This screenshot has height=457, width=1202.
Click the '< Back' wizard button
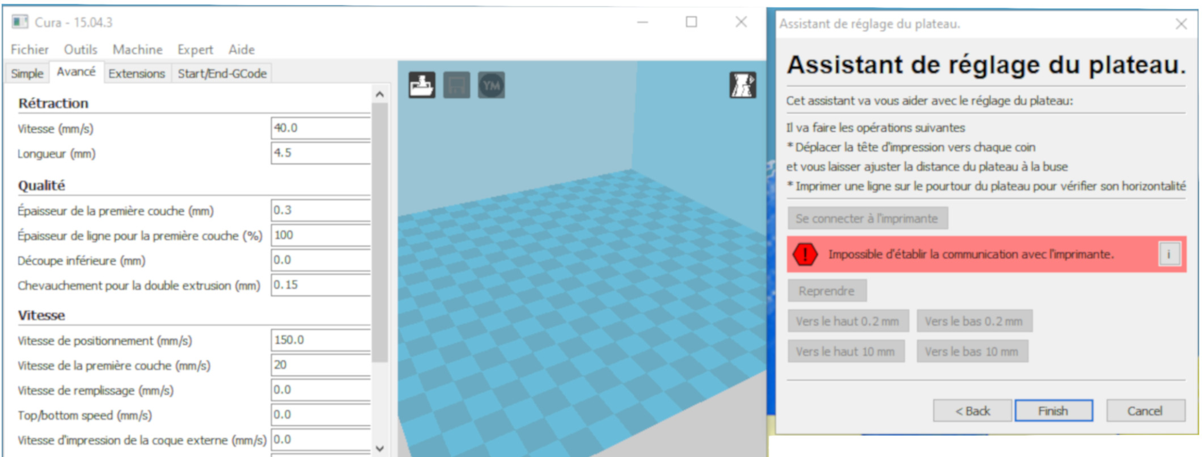tap(972, 411)
